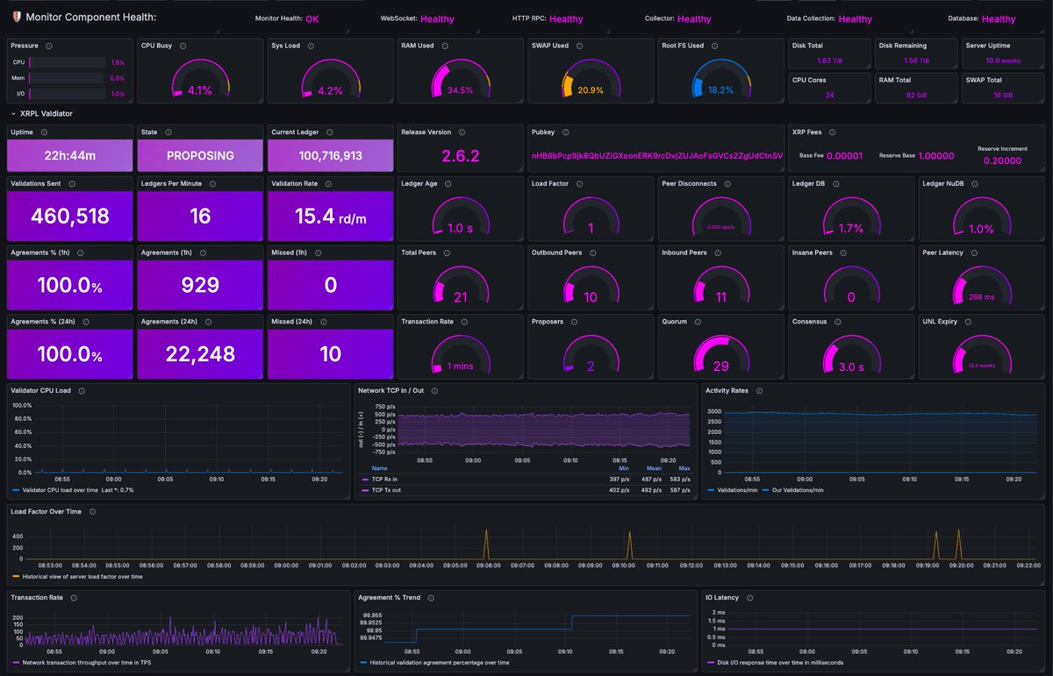Click the info icon next to SWAP Used

[x=579, y=46]
